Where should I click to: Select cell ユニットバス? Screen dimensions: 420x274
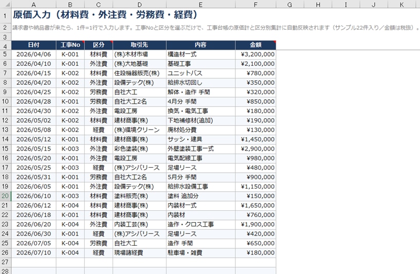pos(200,73)
